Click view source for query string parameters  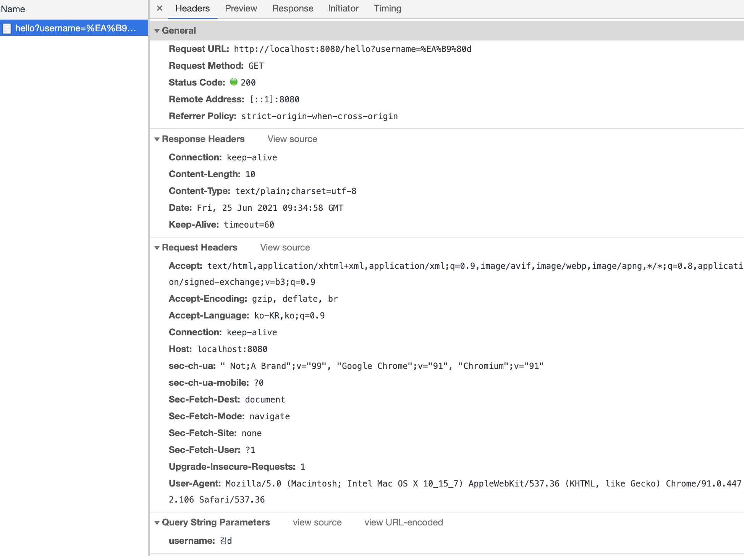(x=317, y=522)
